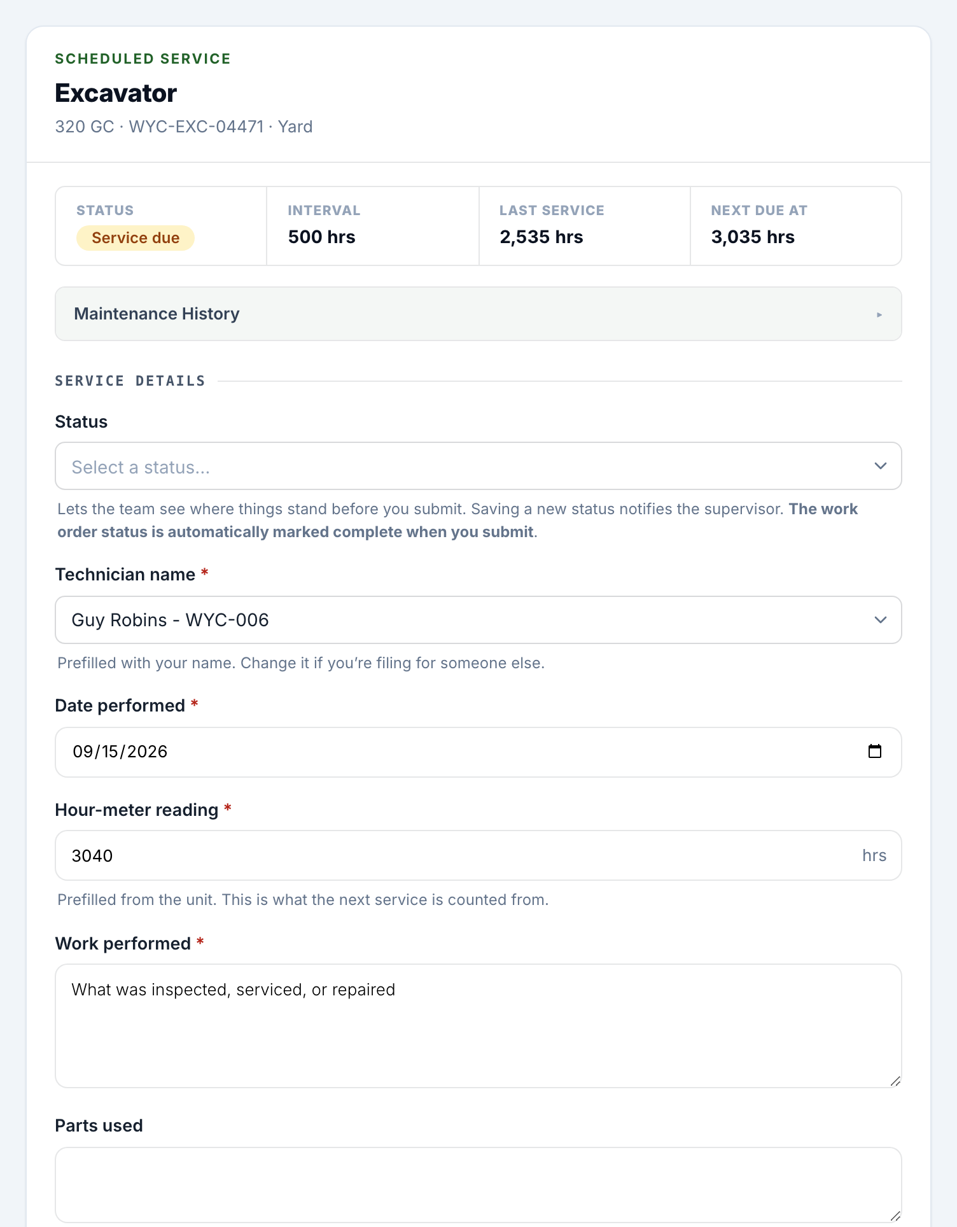Open the Technician name dropdown
Viewport: 957px width, 1227px height.
click(478, 620)
